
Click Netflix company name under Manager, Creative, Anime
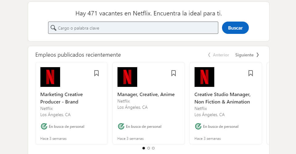pyautogui.click(x=124, y=101)
